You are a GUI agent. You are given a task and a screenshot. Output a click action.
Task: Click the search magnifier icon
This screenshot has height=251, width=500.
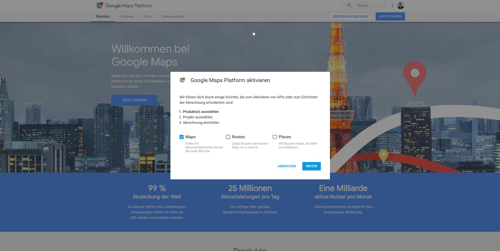[349, 5]
